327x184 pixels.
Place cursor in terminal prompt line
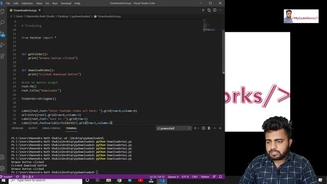click(x=54, y=172)
